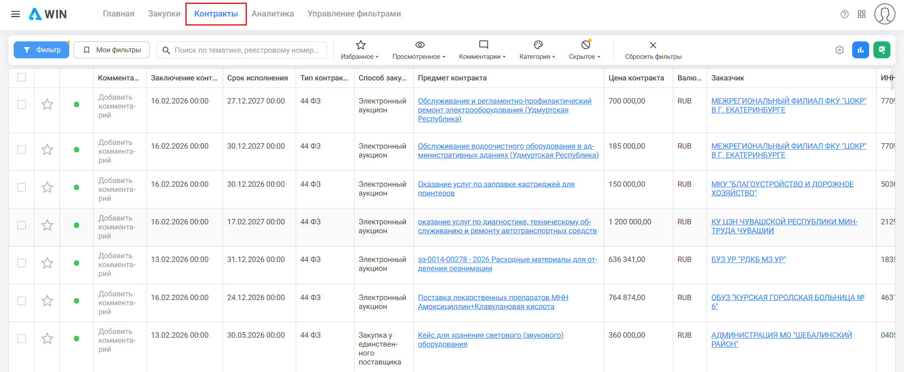Open the blue chart analytics icon
Screen dimensions: 904x372
pyautogui.click(x=860, y=50)
